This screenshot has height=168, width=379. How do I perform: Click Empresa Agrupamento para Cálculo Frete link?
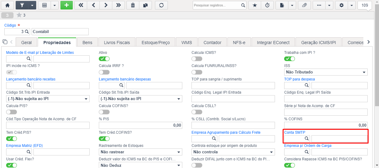point(226,133)
